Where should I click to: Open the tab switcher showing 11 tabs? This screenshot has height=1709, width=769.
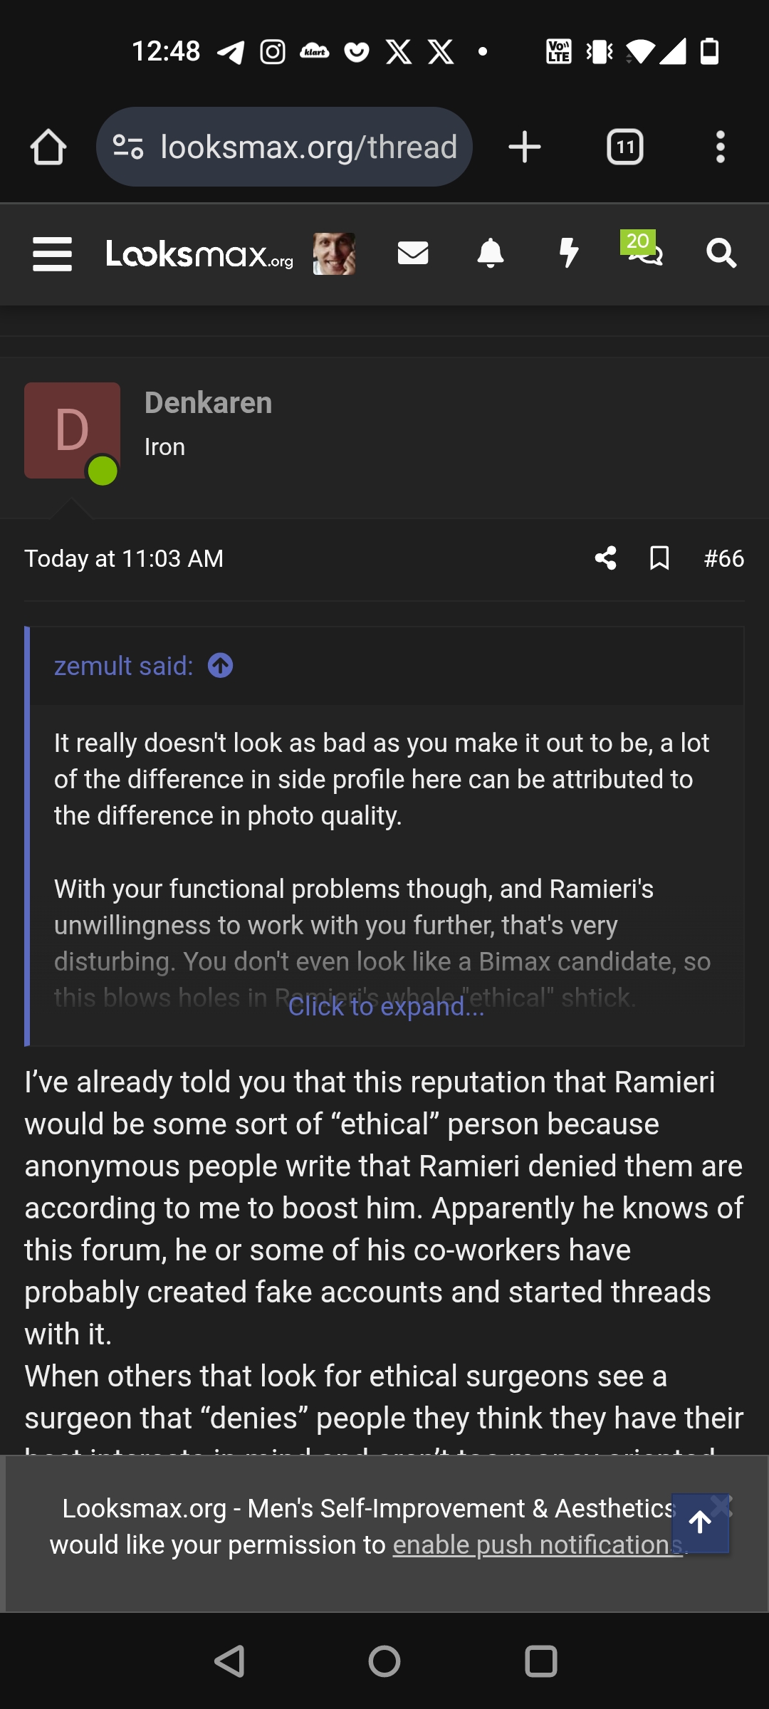click(624, 147)
